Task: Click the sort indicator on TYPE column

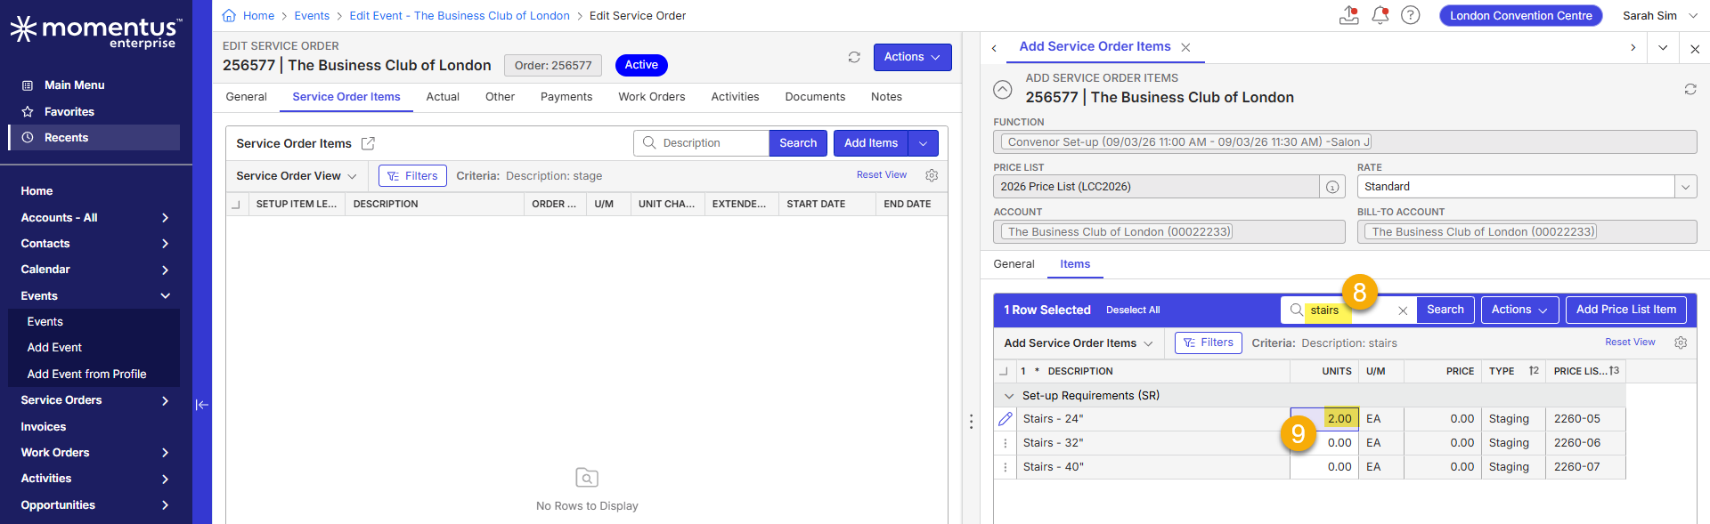Action: pos(1534,371)
